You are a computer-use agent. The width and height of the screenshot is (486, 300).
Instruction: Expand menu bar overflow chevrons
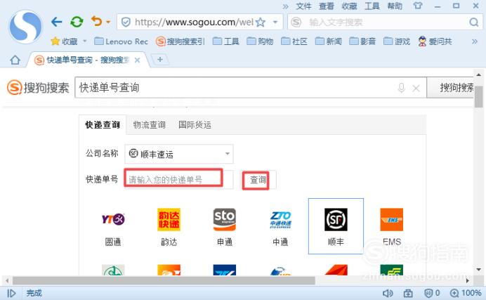click(x=285, y=6)
